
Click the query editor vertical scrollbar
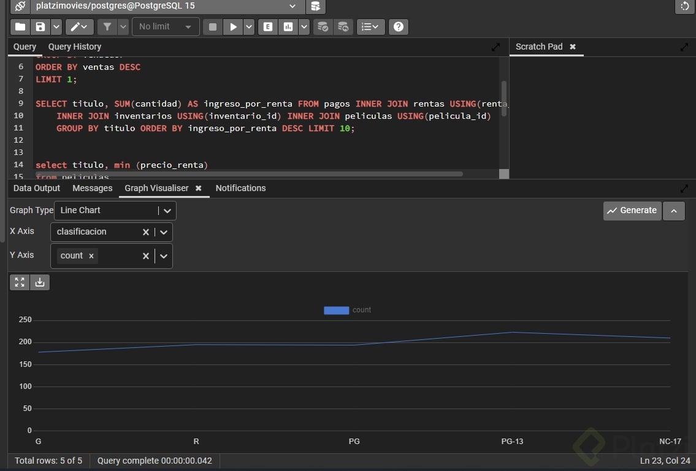tap(504, 98)
